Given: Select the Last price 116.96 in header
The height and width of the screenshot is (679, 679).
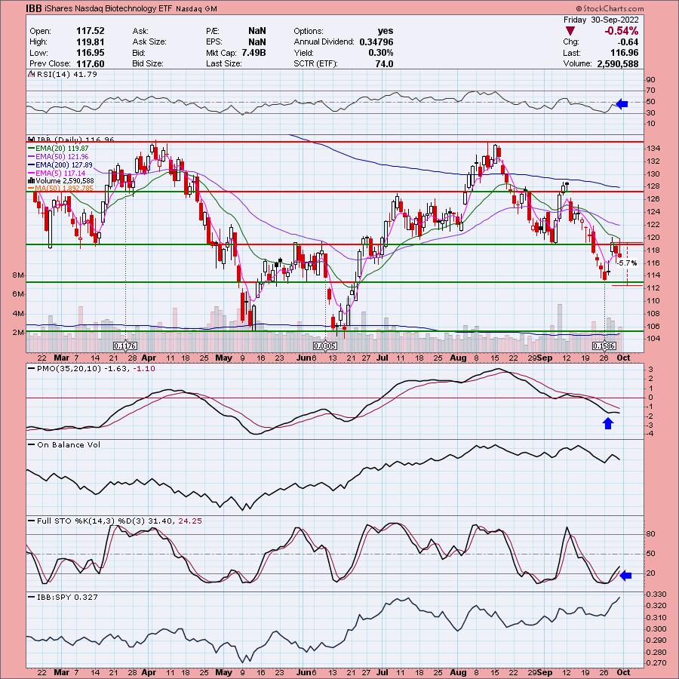Looking at the screenshot, I should point(624,53).
